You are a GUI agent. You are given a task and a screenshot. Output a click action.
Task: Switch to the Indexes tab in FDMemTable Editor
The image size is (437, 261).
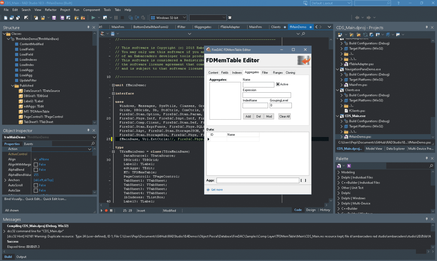(x=237, y=73)
